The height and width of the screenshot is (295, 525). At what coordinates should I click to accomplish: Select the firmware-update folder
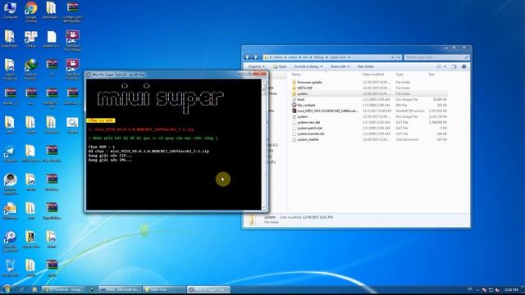309,82
